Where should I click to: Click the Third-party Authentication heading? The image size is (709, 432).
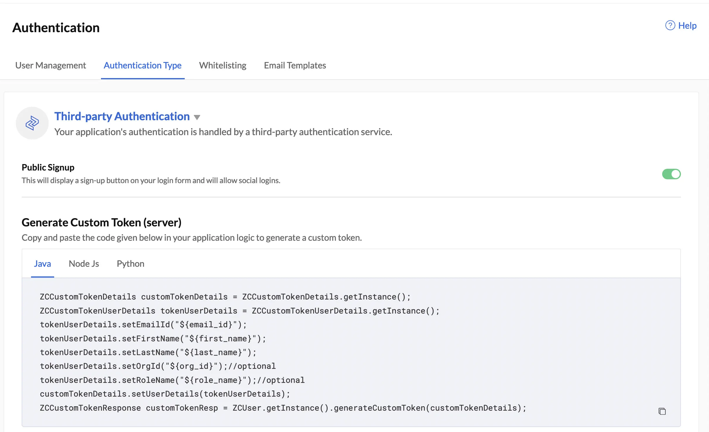point(122,116)
